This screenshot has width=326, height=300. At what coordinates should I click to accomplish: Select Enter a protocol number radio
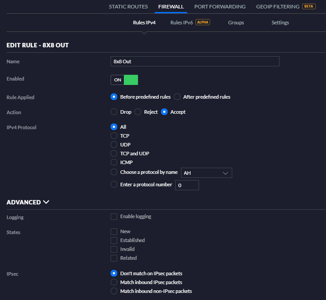tap(114, 185)
